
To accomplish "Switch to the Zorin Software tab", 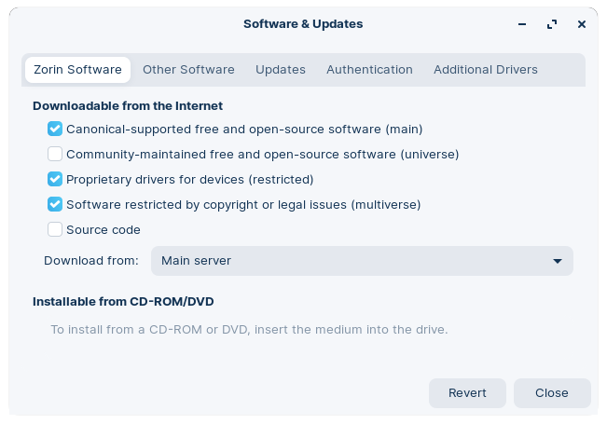I will [77, 70].
